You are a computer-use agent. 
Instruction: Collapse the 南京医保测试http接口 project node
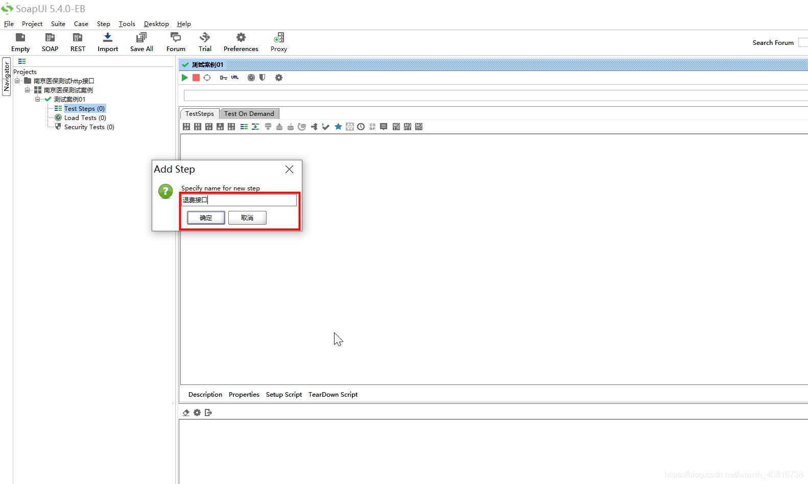[17, 81]
